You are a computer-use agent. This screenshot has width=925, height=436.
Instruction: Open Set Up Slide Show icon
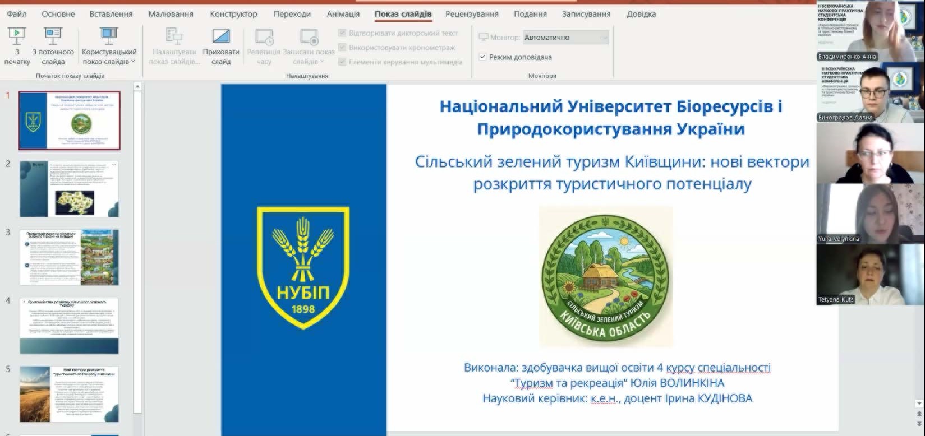point(174,37)
